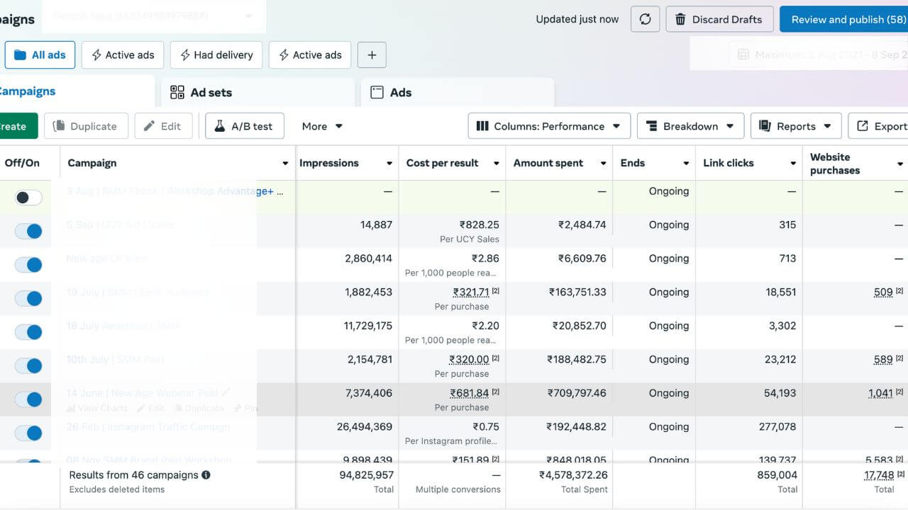Select the All ads folder filter

[x=40, y=55]
